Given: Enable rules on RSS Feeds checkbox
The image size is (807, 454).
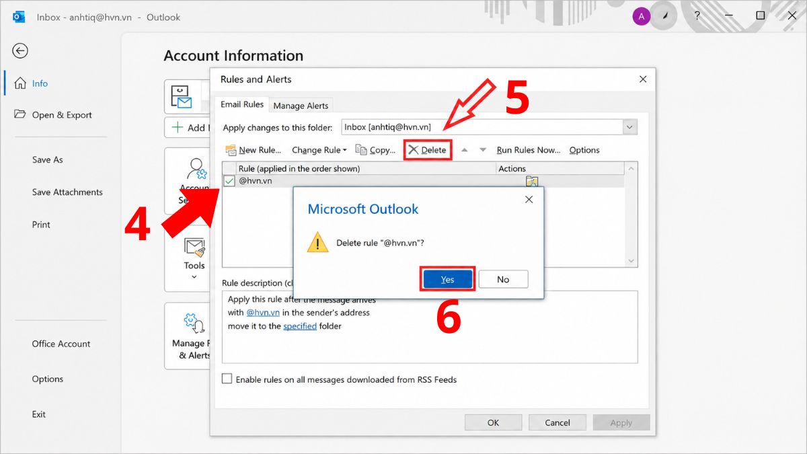Looking at the screenshot, I should (x=227, y=379).
